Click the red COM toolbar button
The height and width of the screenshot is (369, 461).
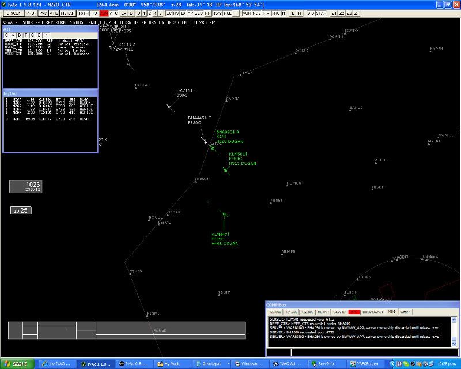point(104,13)
